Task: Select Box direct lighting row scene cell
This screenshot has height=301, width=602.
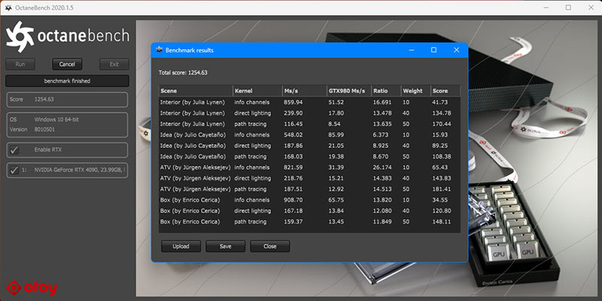Action: 190,211
